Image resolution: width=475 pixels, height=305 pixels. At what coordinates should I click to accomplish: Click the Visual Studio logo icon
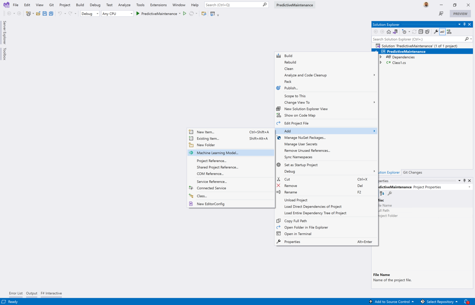(6, 5)
